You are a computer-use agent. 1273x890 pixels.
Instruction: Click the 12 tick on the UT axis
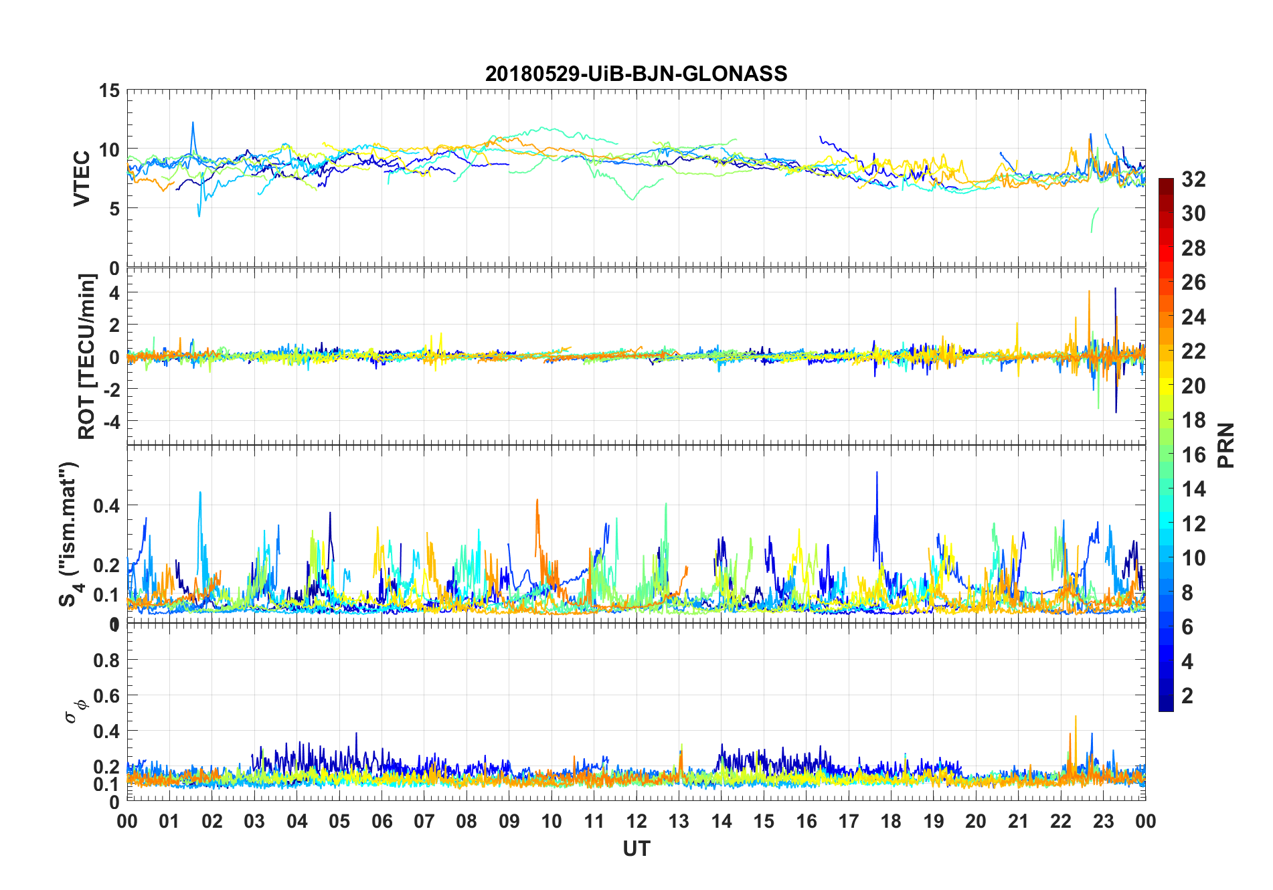(636, 821)
